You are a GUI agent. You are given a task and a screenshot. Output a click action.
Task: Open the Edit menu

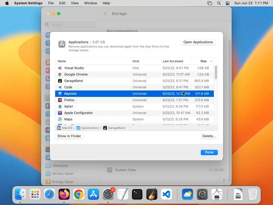[x=62, y=3]
